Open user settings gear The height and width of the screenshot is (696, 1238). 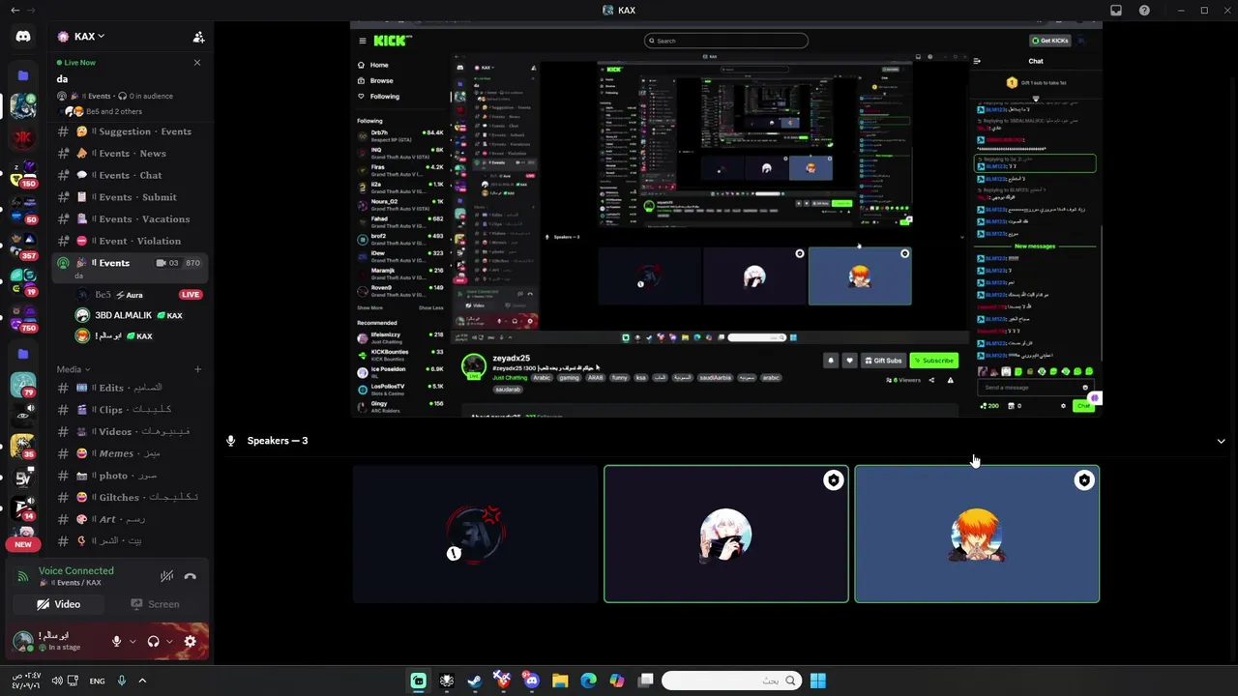[x=190, y=641]
